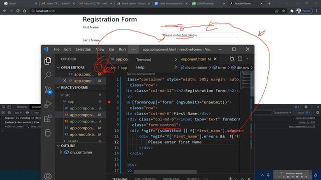Open top context dropdown in console

pyautogui.click(x=18, y=112)
